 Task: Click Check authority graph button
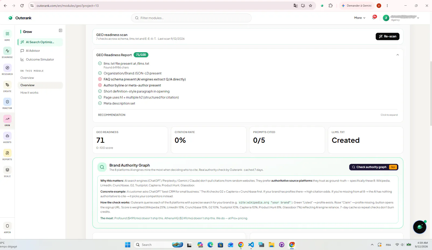coord(374,167)
